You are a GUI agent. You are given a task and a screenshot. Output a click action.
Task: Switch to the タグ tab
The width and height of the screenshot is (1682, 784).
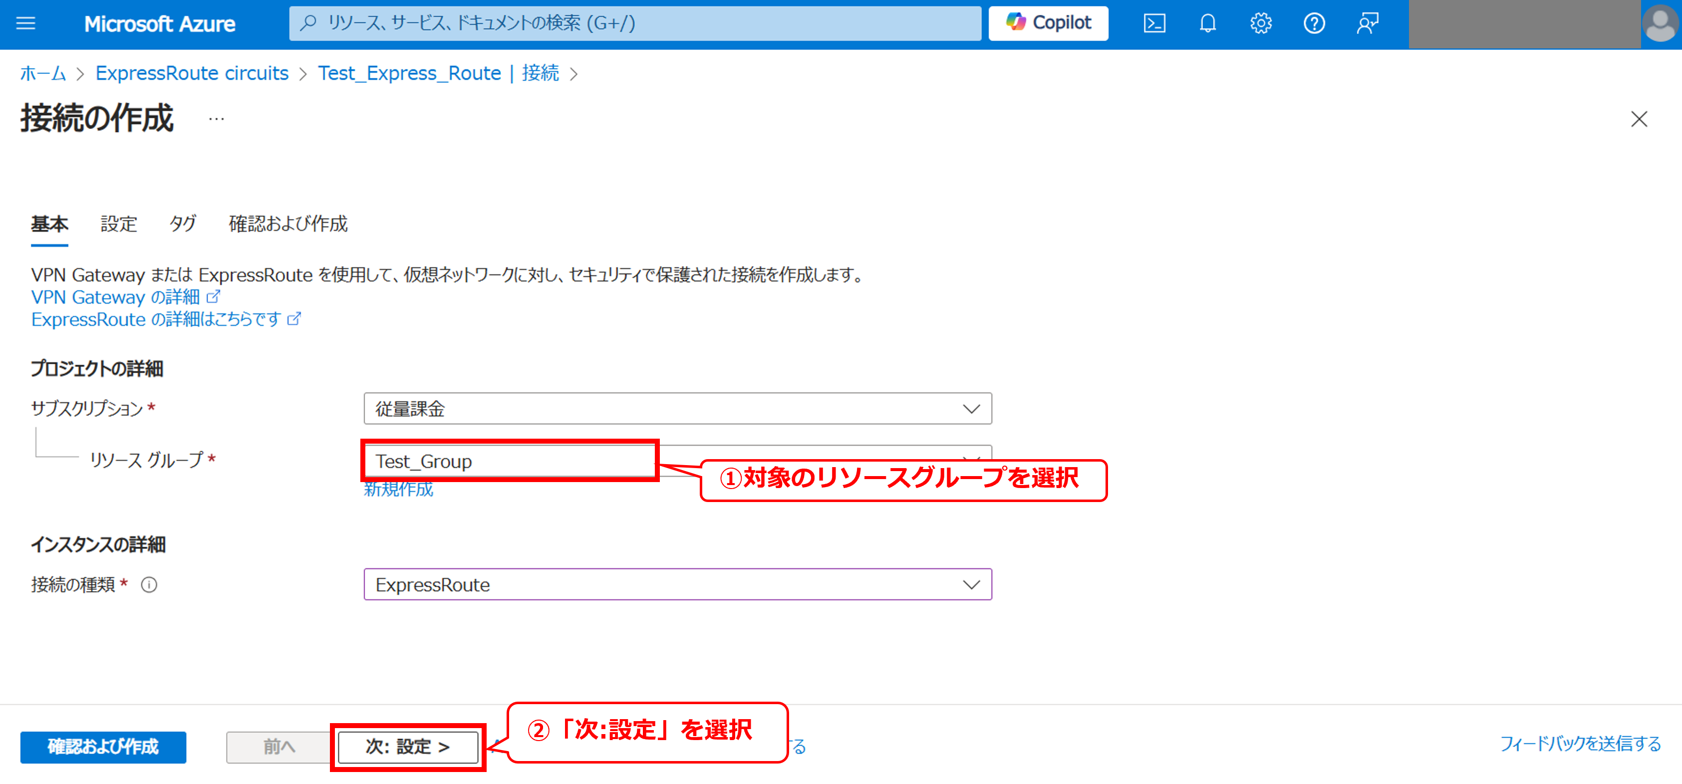pyautogui.click(x=182, y=224)
